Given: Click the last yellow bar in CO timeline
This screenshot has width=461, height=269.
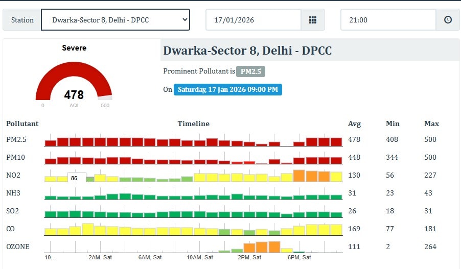Looking at the screenshot, I should click(x=336, y=230).
